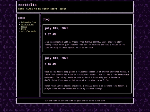Click the july 8th date above 7:07 AM

click(x=56, y=28)
